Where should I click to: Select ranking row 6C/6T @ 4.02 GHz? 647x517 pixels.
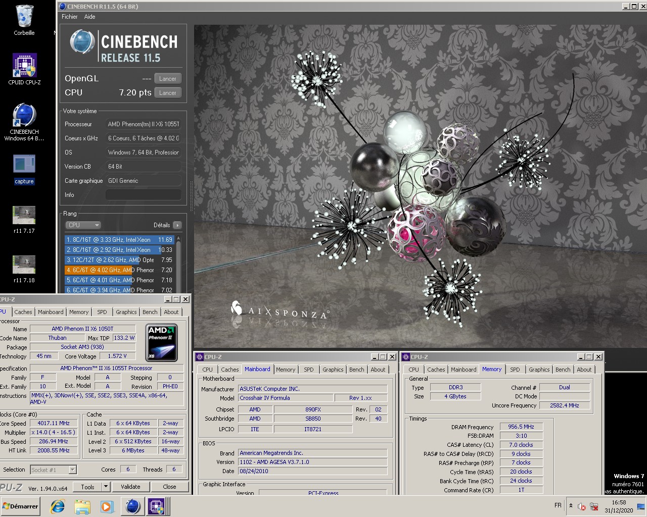pyautogui.click(x=119, y=270)
